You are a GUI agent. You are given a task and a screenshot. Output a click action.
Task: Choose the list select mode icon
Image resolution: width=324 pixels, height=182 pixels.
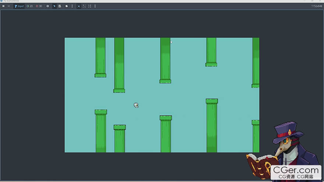[x=60, y=6]
